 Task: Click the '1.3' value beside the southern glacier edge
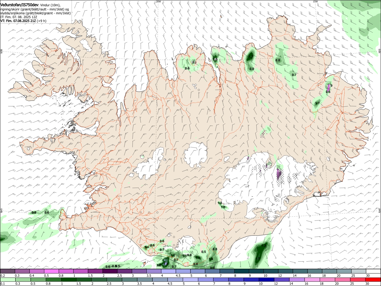[x=220, y=203]
